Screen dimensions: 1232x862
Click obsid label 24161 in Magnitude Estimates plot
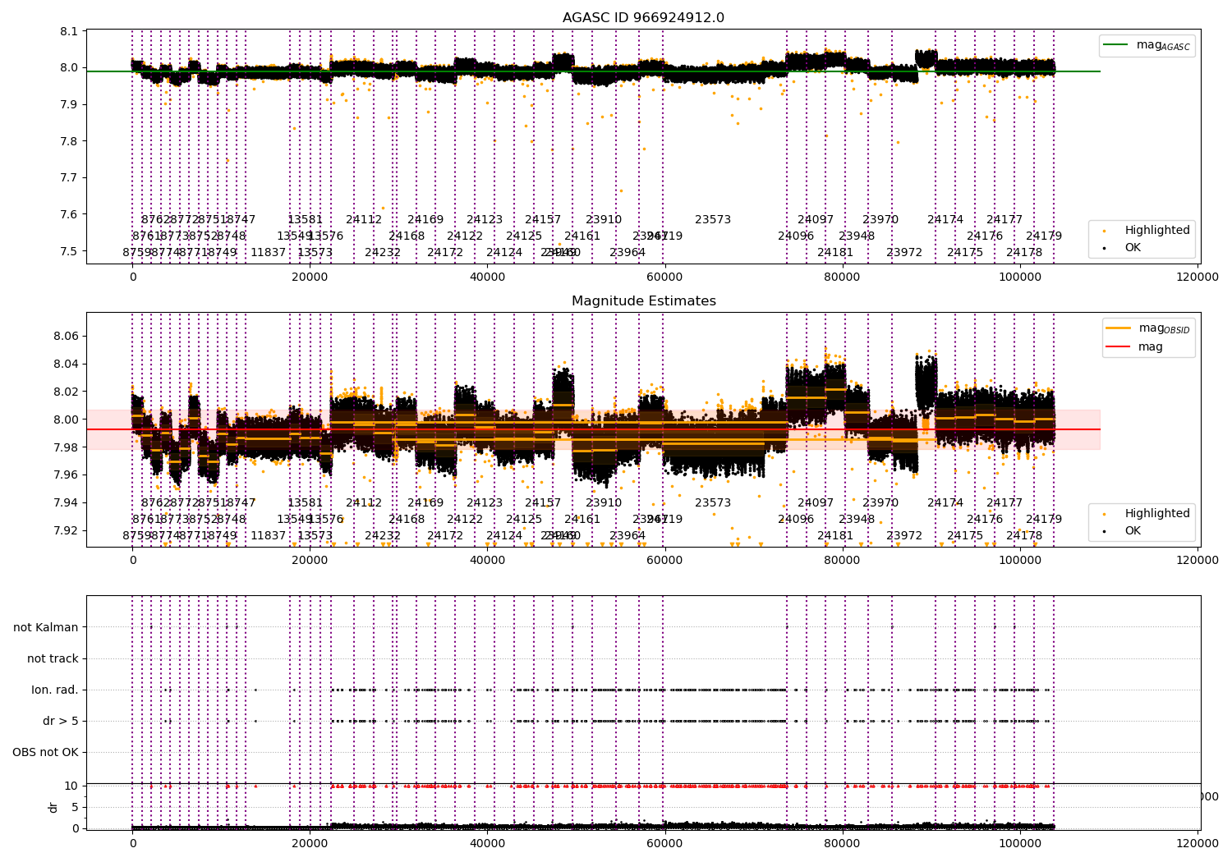click(582, 520)
